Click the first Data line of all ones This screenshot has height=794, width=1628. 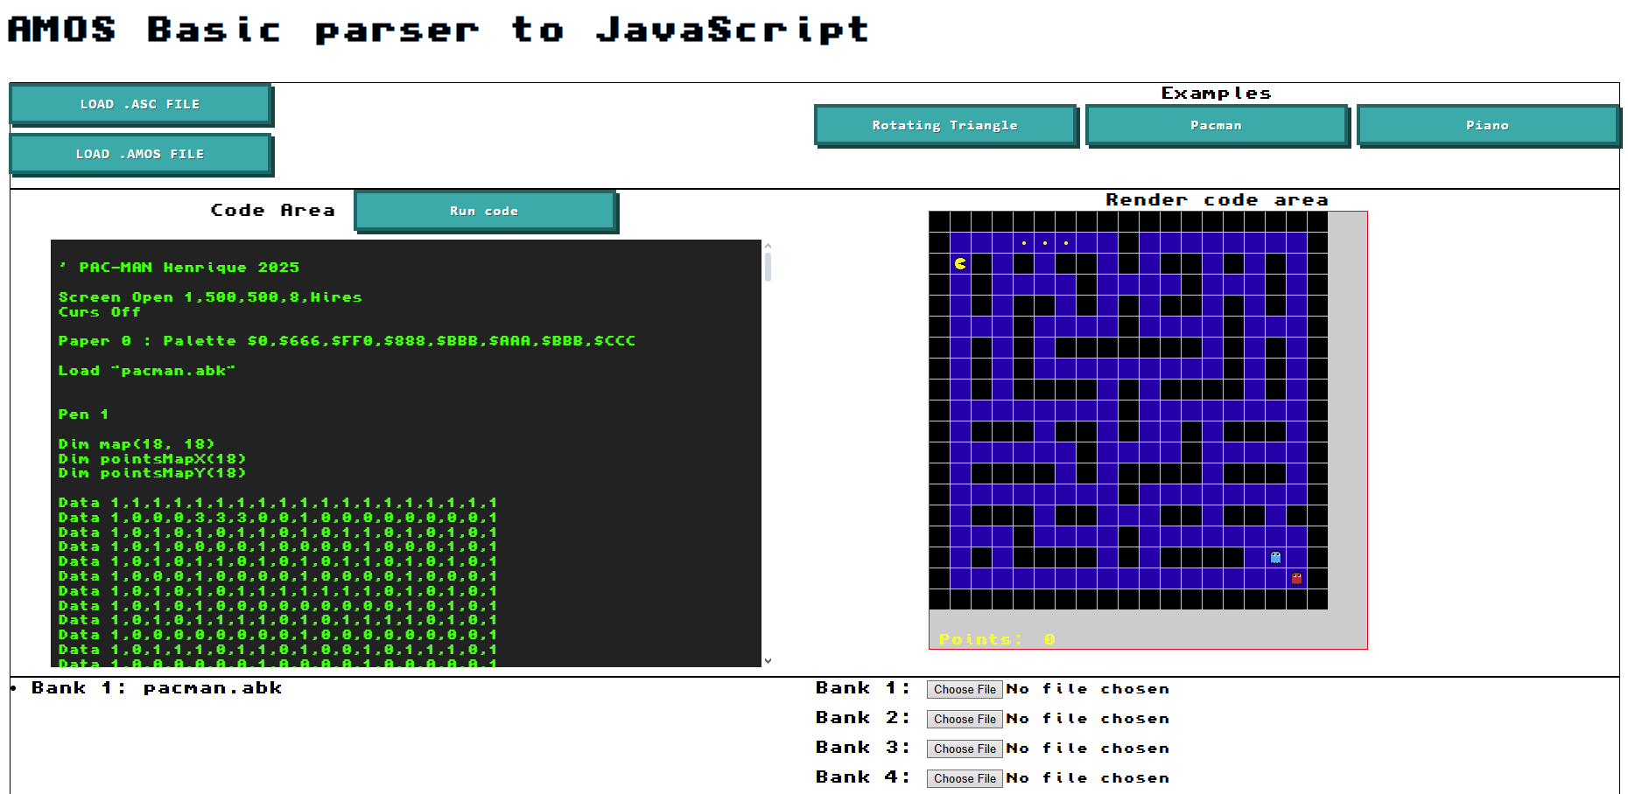(x=277, y=503)
